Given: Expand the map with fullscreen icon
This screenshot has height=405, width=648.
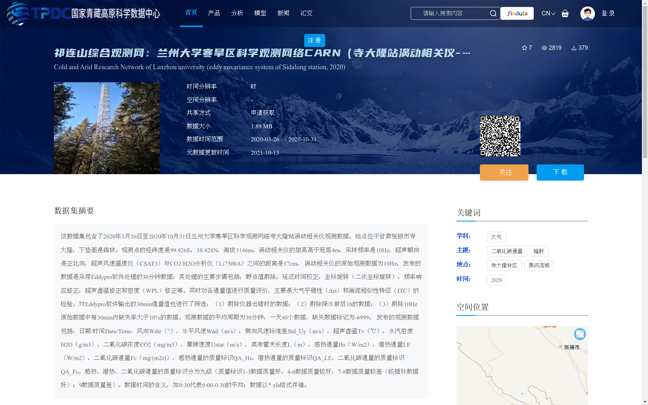Looking at the screenshot, I should (x=580, y=334).
